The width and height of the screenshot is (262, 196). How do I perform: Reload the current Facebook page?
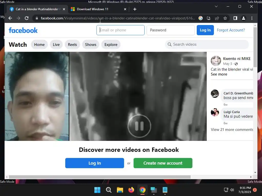27,18
